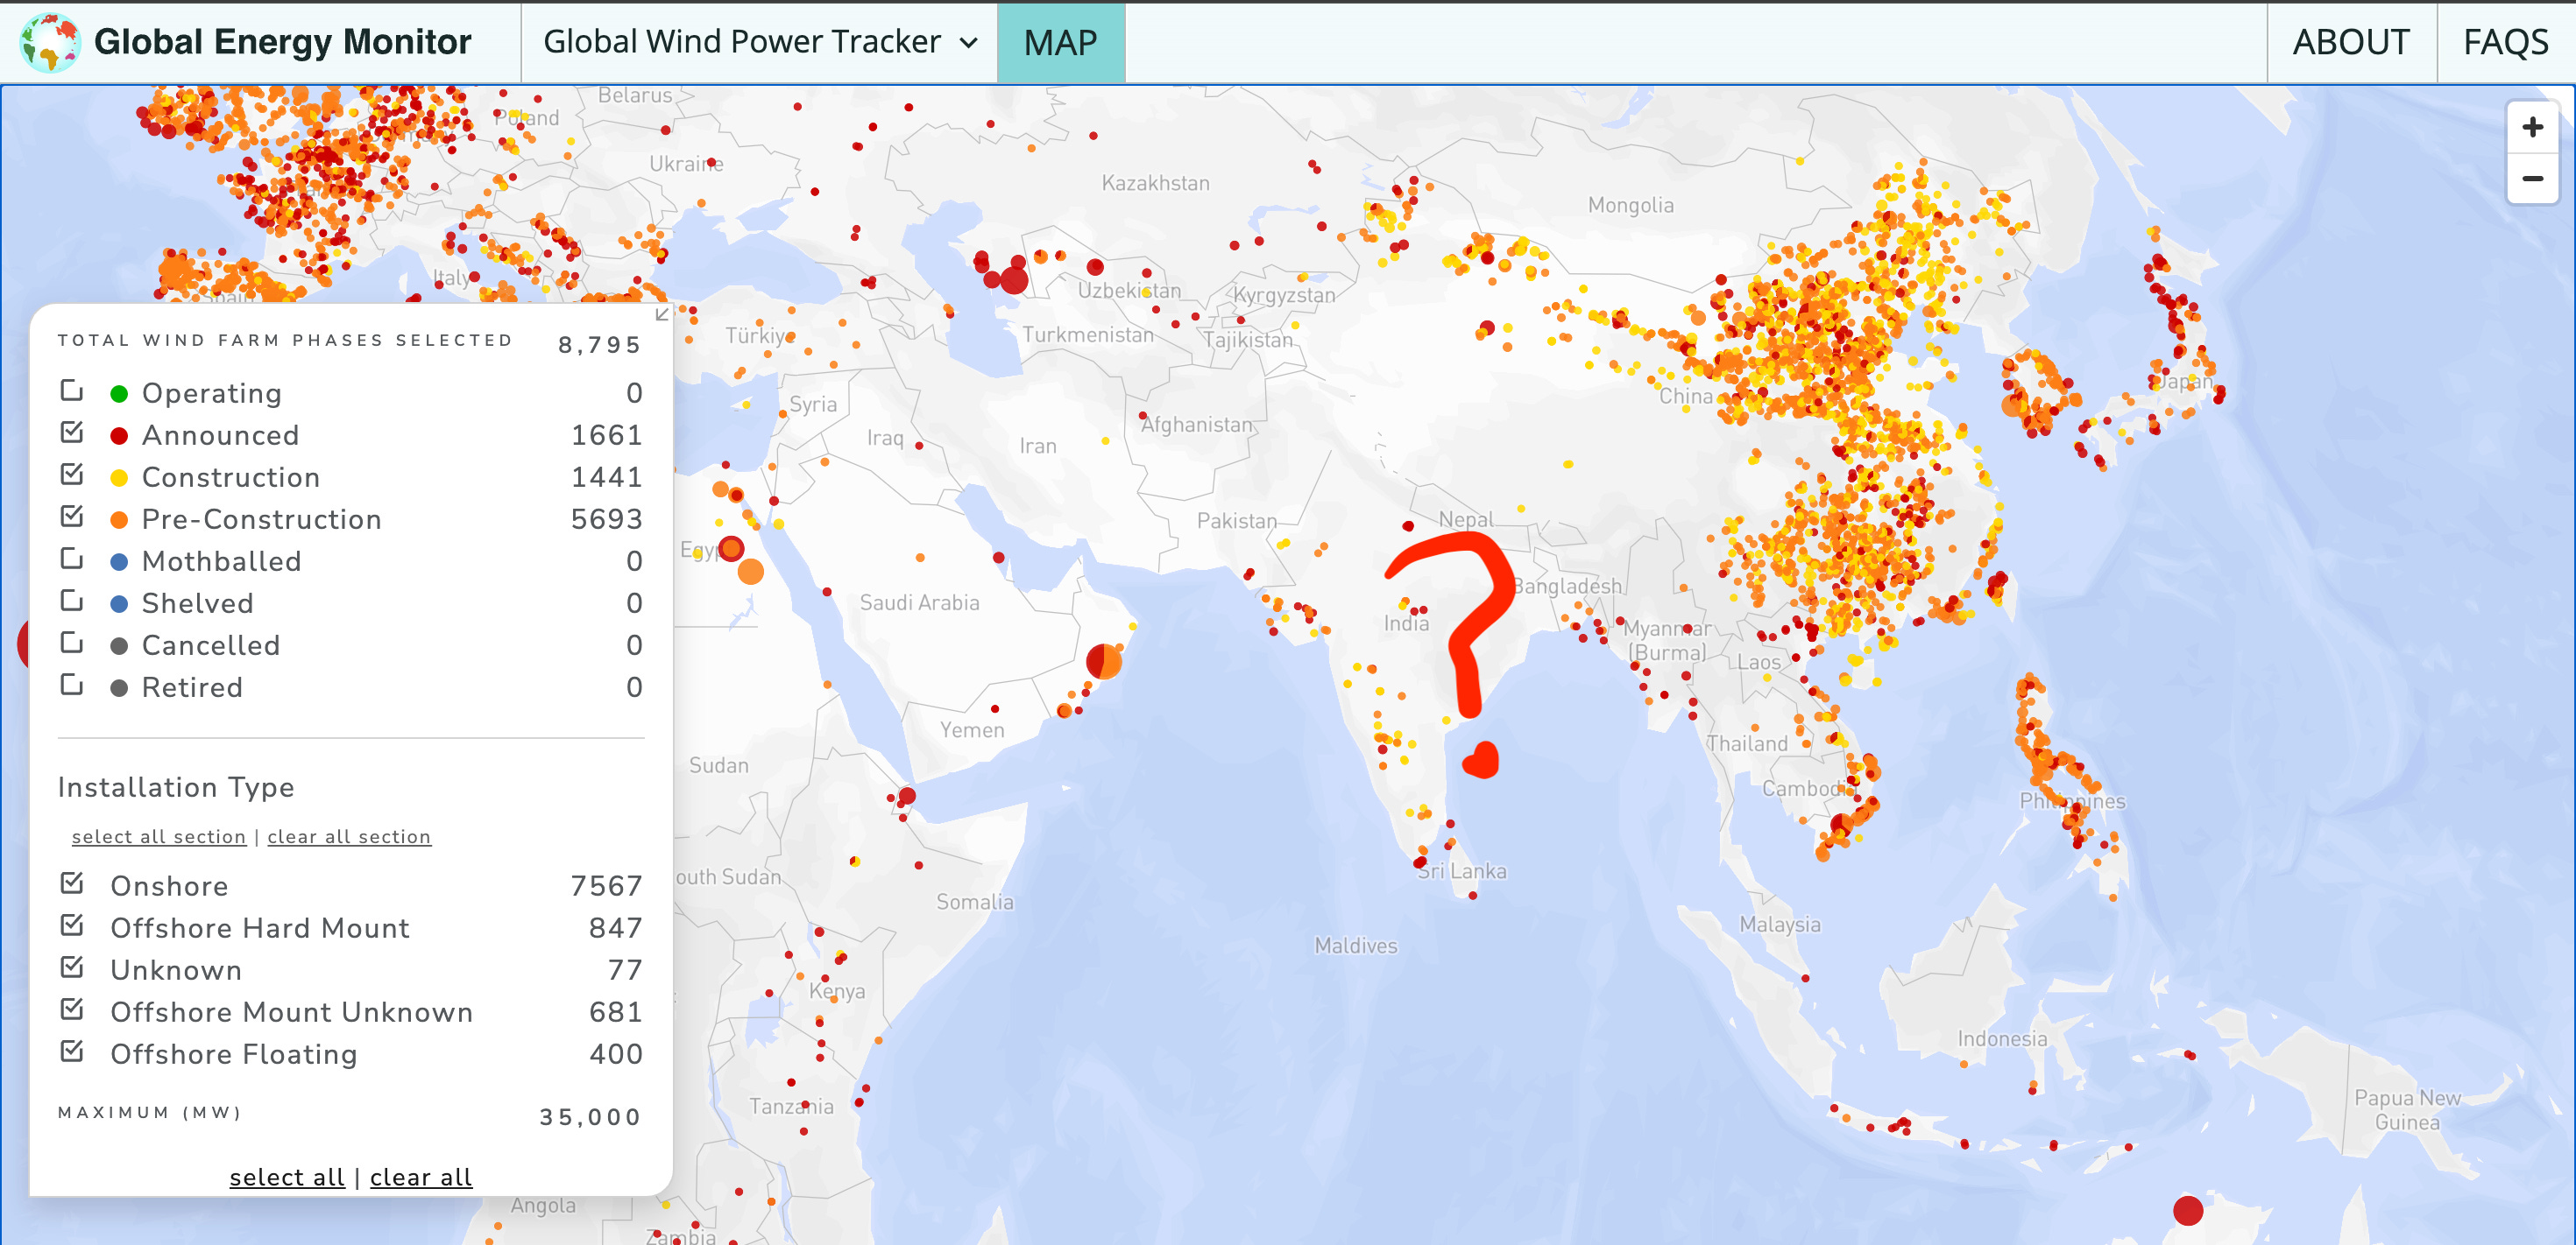Click the Global Energy Monitor globe logo
The height and width of the screenshot is (1245, 2576).
(49, 42)
